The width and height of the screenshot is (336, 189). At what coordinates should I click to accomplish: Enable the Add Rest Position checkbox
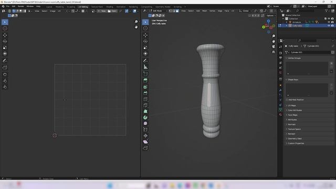pos(287,100)
